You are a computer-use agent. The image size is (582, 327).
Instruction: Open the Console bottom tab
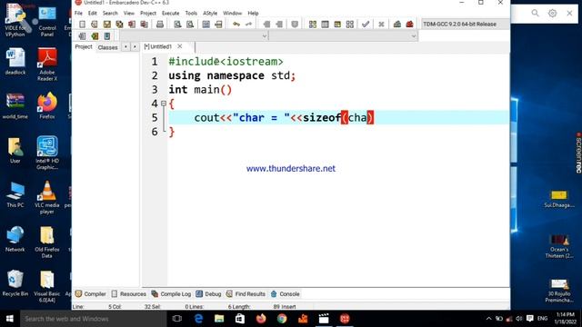tap(285, 294)
